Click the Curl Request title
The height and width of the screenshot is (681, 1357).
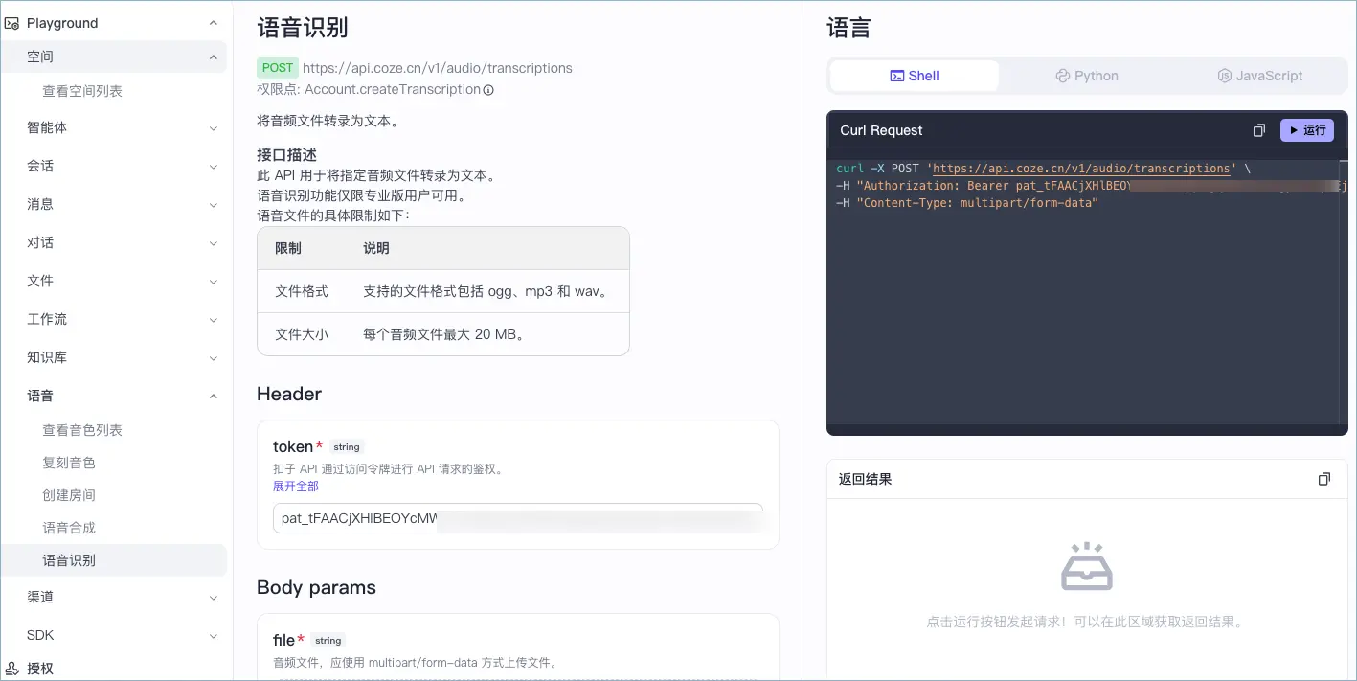tap(881, 130)
